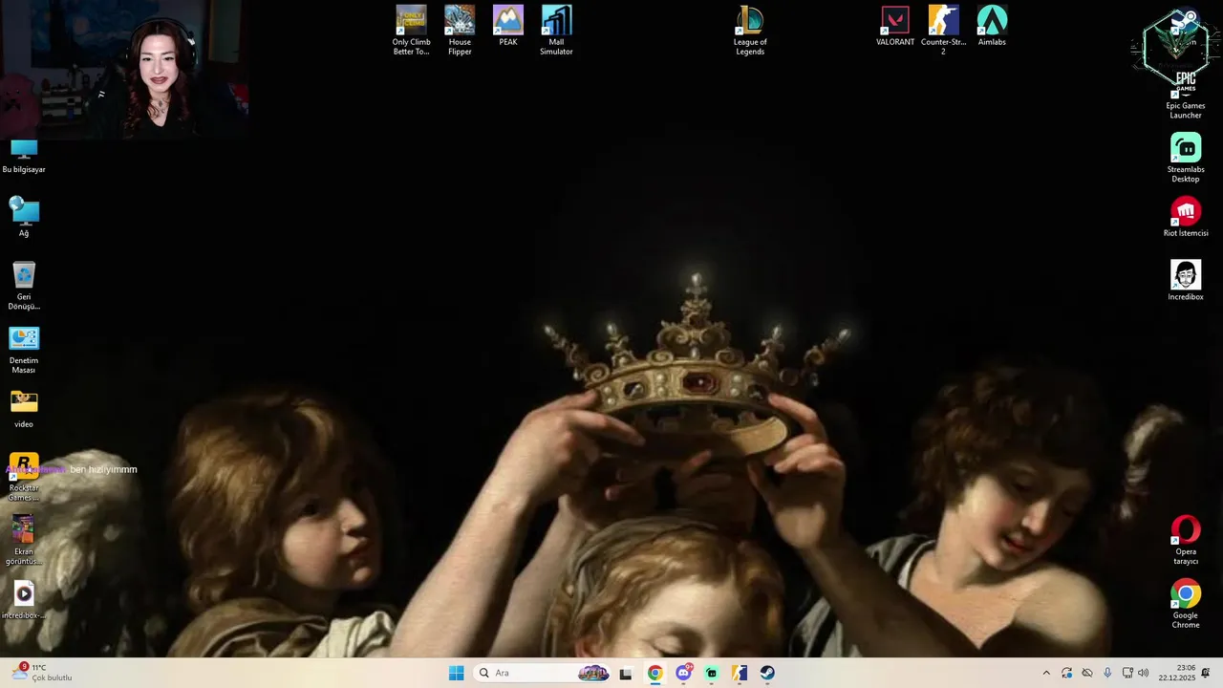Open the Riot İstemcisi desktop icon
This screenshot has height=688, width=1223.
1186,217
